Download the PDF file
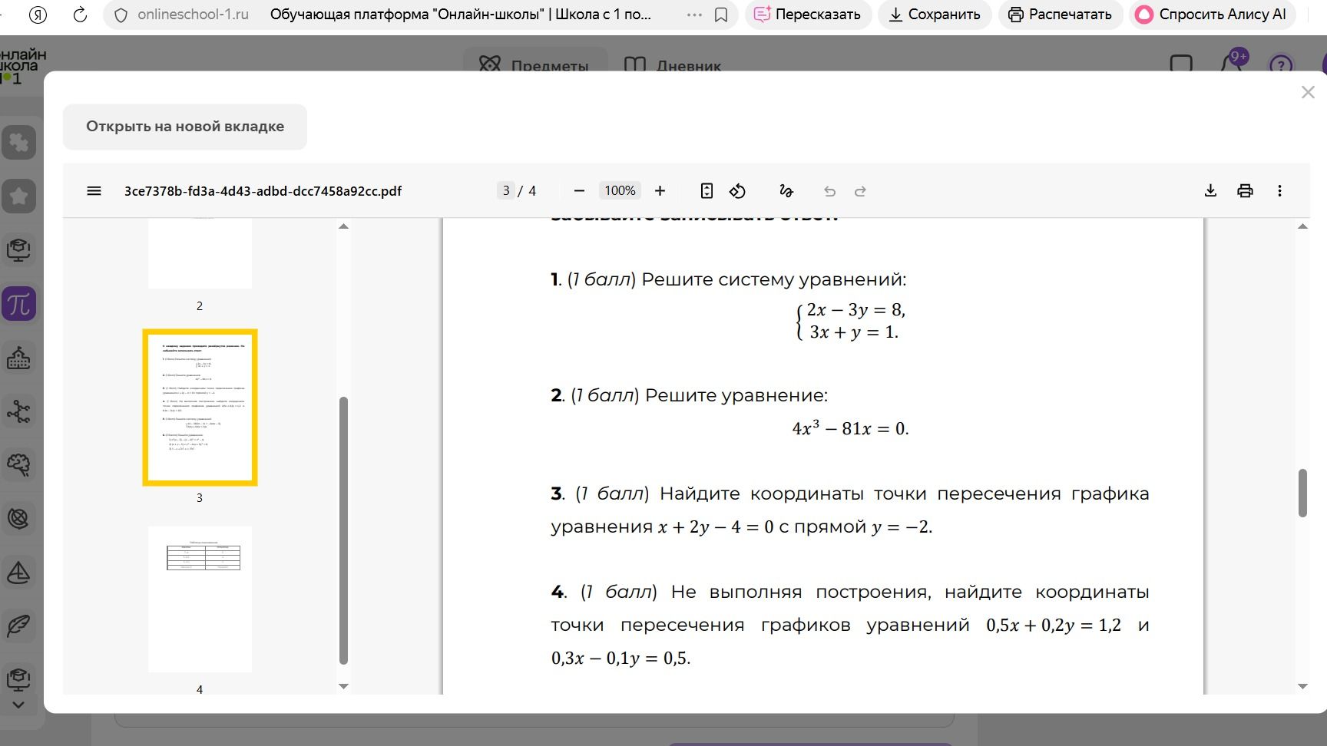 click(x=1210, y=191)
